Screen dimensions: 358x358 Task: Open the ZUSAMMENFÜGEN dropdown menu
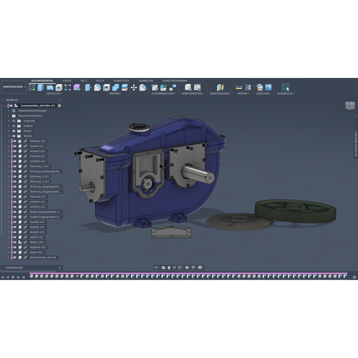tap(163, 94)
